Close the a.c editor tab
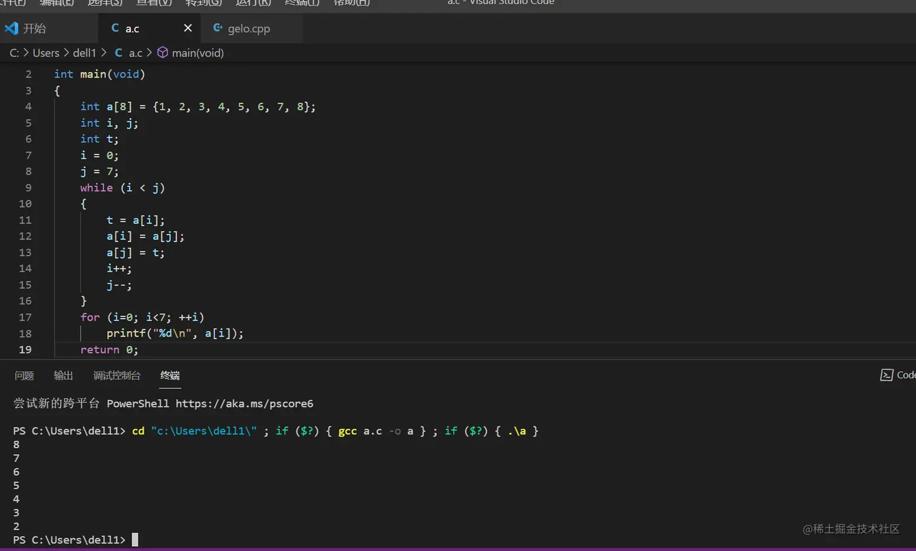The image size is (916, 551). coord(188,28)
